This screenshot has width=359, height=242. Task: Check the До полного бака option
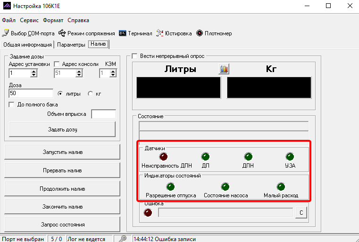11,105
